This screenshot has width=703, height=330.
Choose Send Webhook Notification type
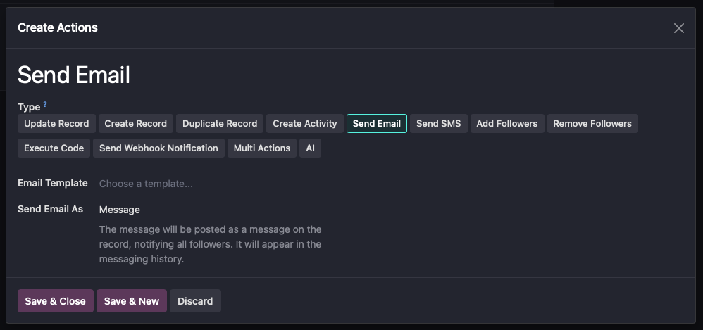coord(158,148)
